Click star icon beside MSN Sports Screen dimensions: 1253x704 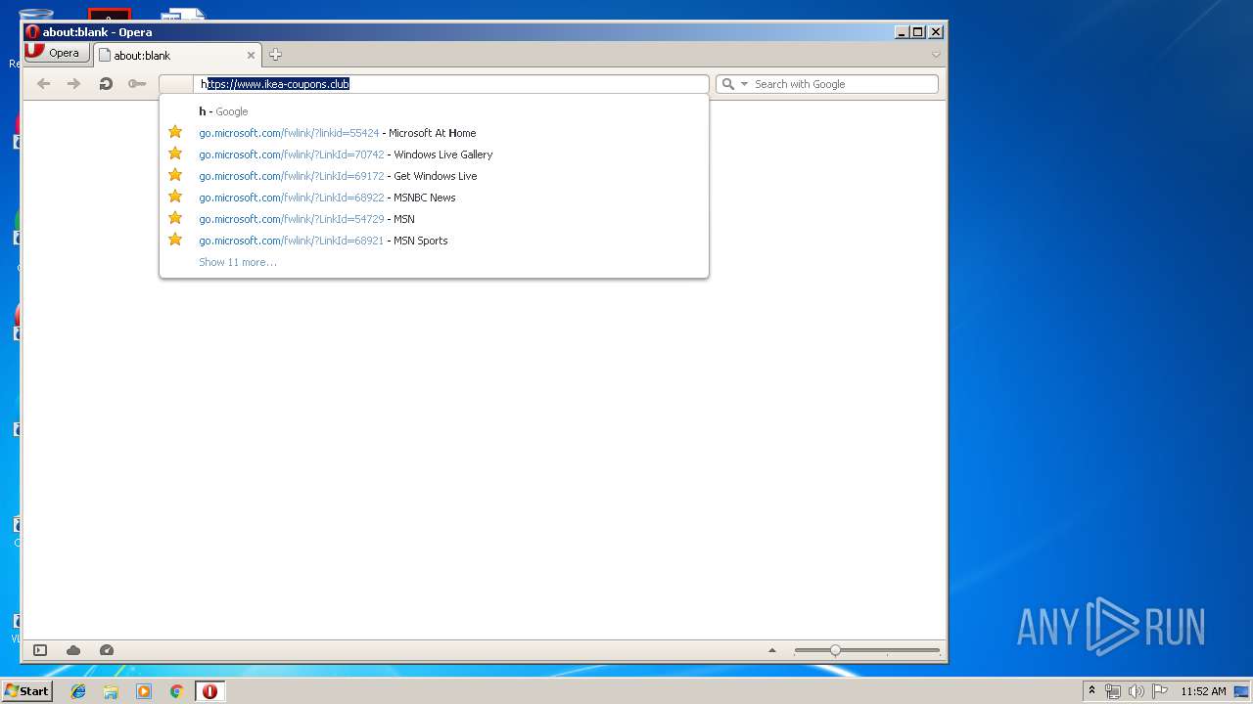[175, 240]
